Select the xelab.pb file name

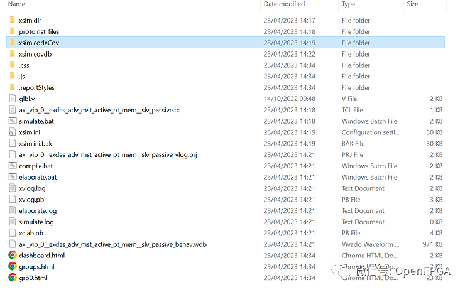pos(31,234)
